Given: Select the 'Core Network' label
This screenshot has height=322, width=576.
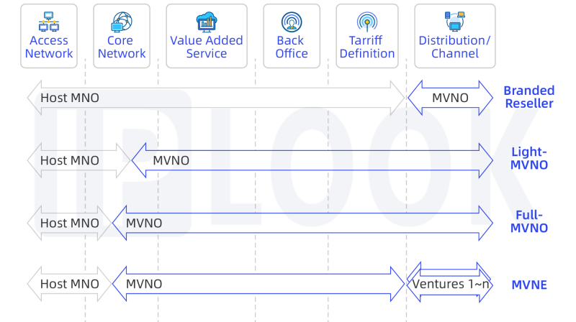Looking at the screenshot, I should click(x=122, y=47).
